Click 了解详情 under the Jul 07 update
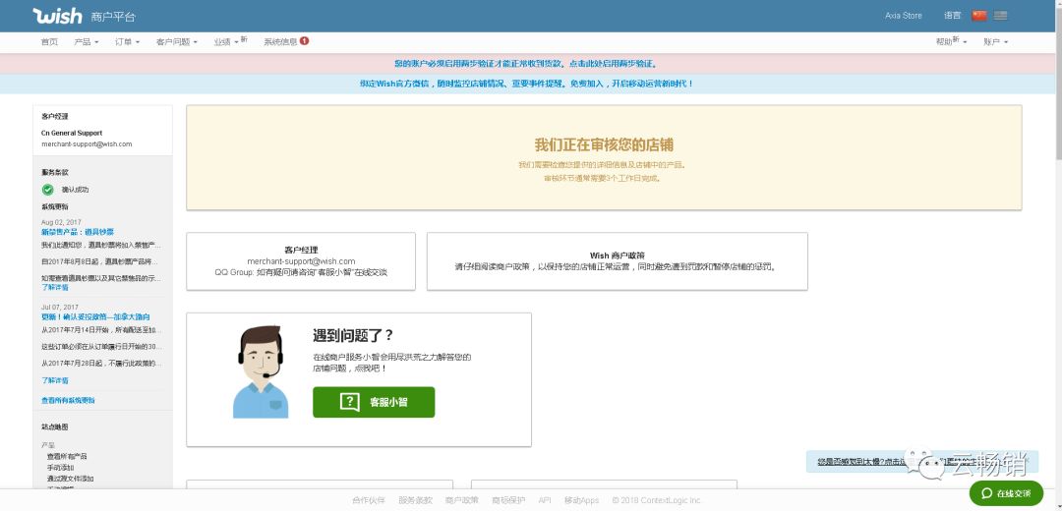Image resolution: width=1062 pixels, height=511 pixels. [55, 380]
